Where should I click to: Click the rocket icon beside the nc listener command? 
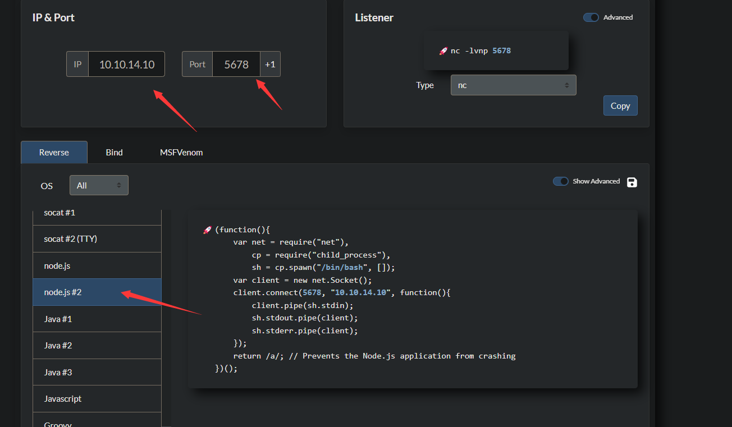click(443, 51)
